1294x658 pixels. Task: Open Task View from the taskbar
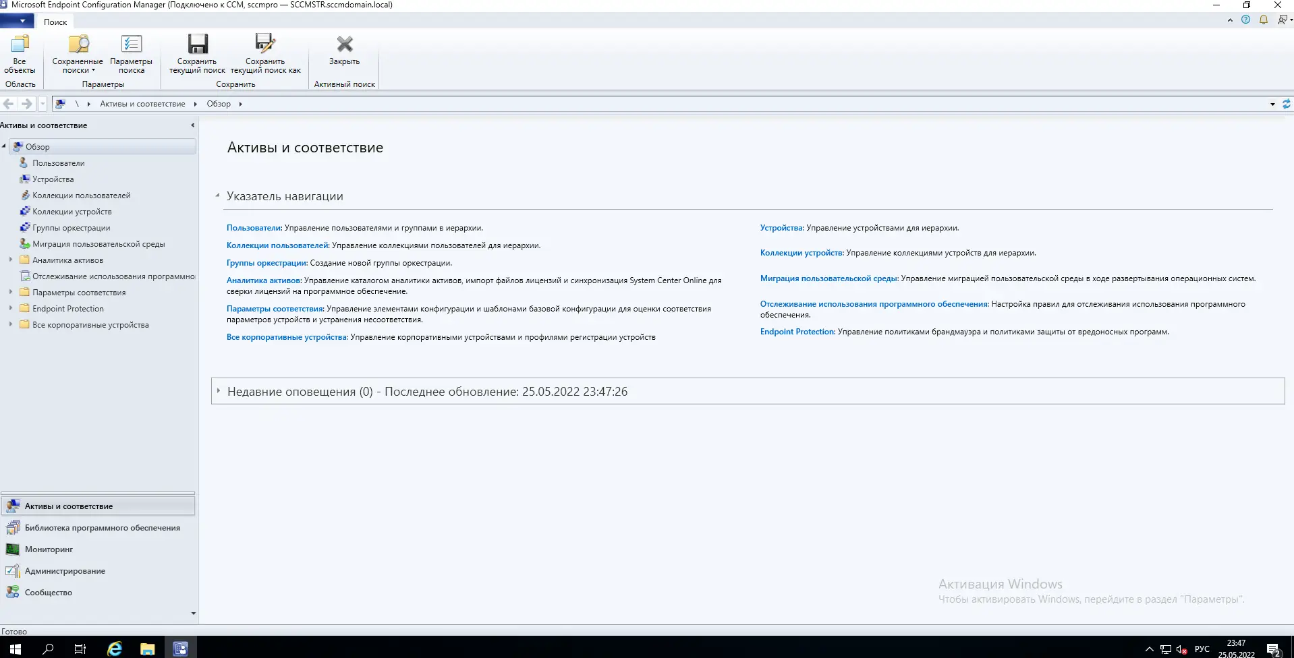click(x=80, y=649)
